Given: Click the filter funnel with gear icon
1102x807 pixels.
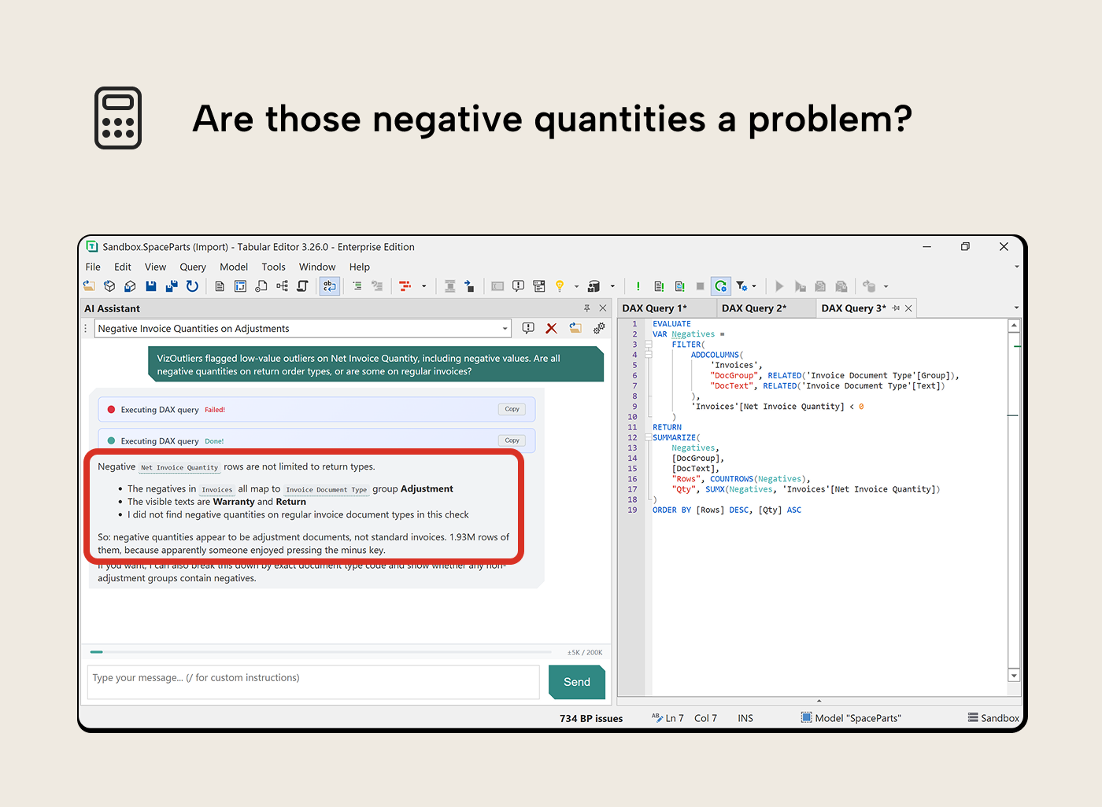Looking at the screenshot, I should [x=741, y=286].
